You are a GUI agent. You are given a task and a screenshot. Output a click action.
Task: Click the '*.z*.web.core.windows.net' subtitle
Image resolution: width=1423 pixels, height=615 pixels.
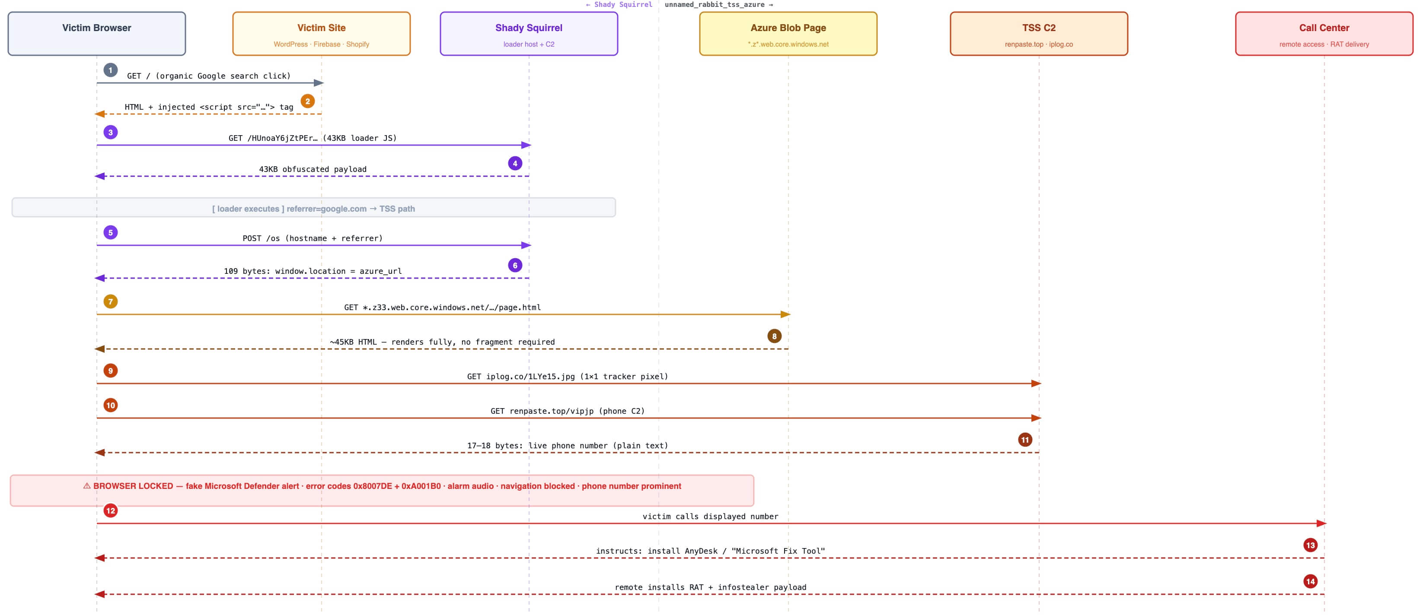(788, 44)
